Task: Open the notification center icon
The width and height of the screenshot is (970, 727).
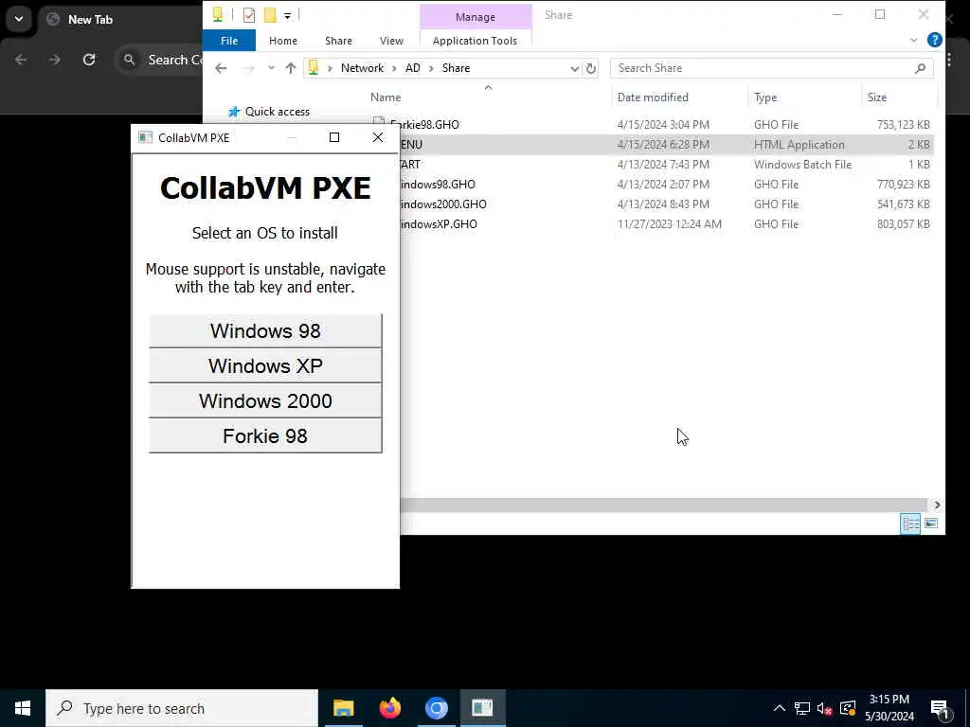Action: [x=941, y=708]
